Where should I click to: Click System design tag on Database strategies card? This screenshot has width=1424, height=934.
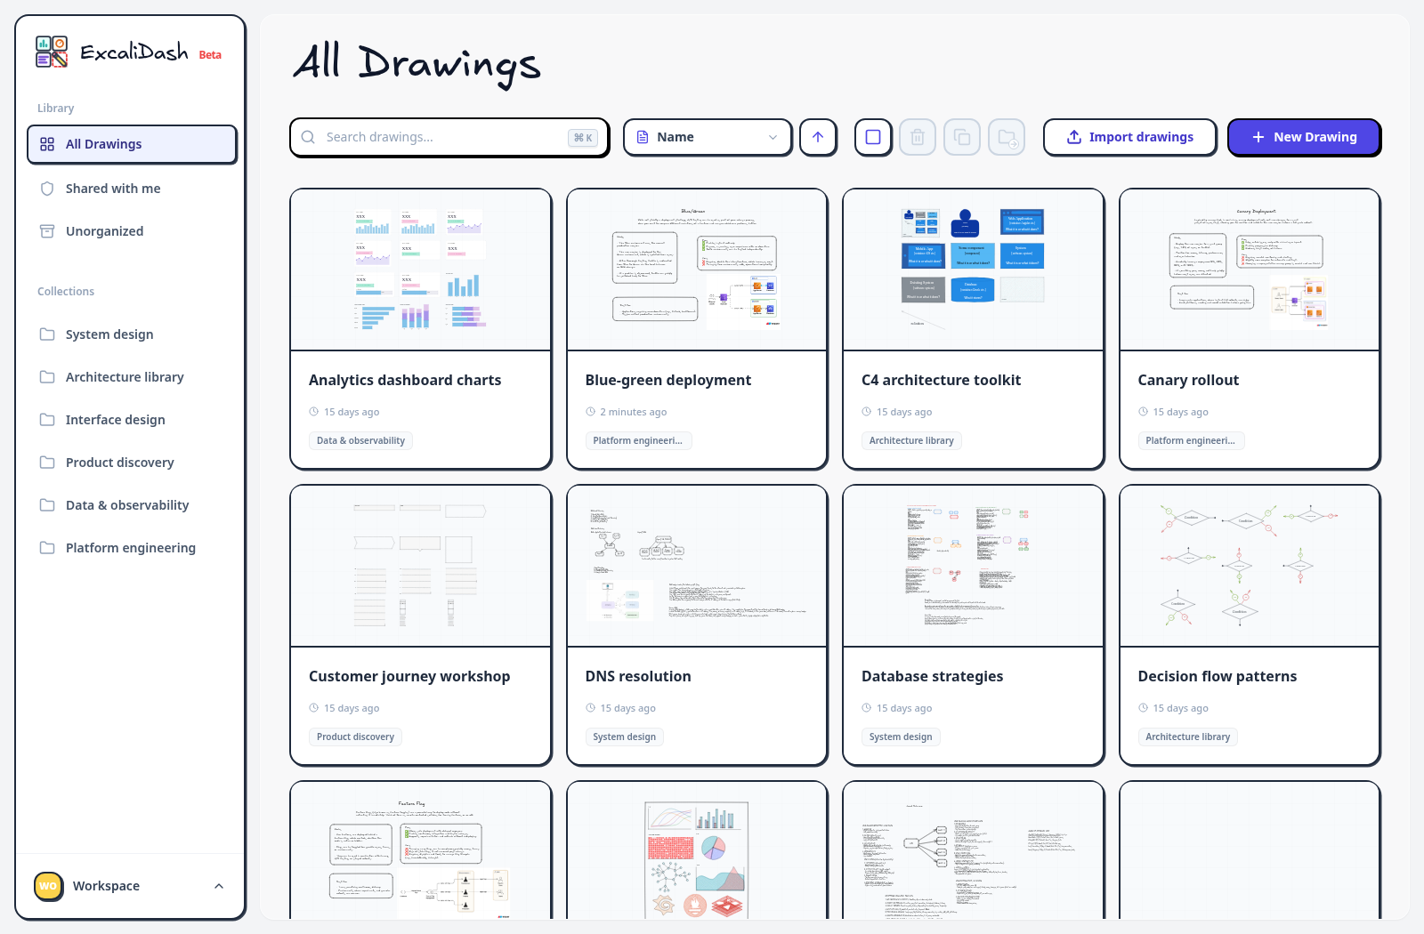pyautogui.click(x=901, y=737)
